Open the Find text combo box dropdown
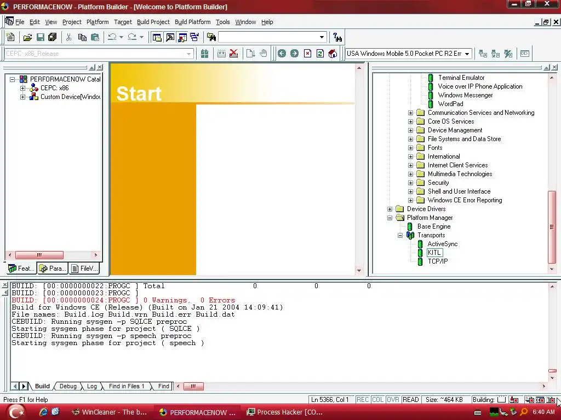Screen dimensions: 561x420 coord(322,37)
